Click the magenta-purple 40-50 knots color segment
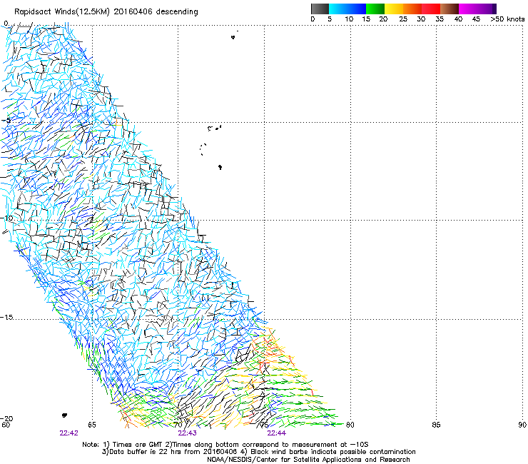 point(477,9)
